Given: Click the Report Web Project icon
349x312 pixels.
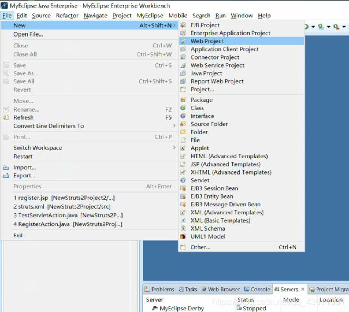Looking at the screenshot, I should [x=183, y=81].
